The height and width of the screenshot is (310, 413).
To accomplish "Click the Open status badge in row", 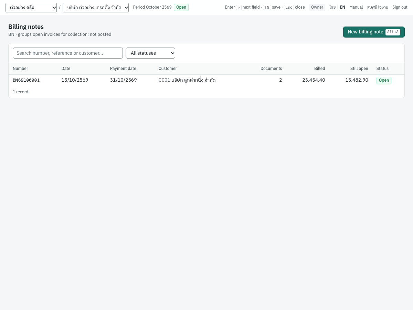I will [384, 81].
